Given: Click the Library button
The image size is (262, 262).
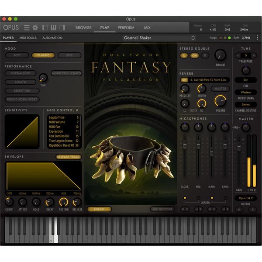Looking at the screenshot, I should [99, 209].
